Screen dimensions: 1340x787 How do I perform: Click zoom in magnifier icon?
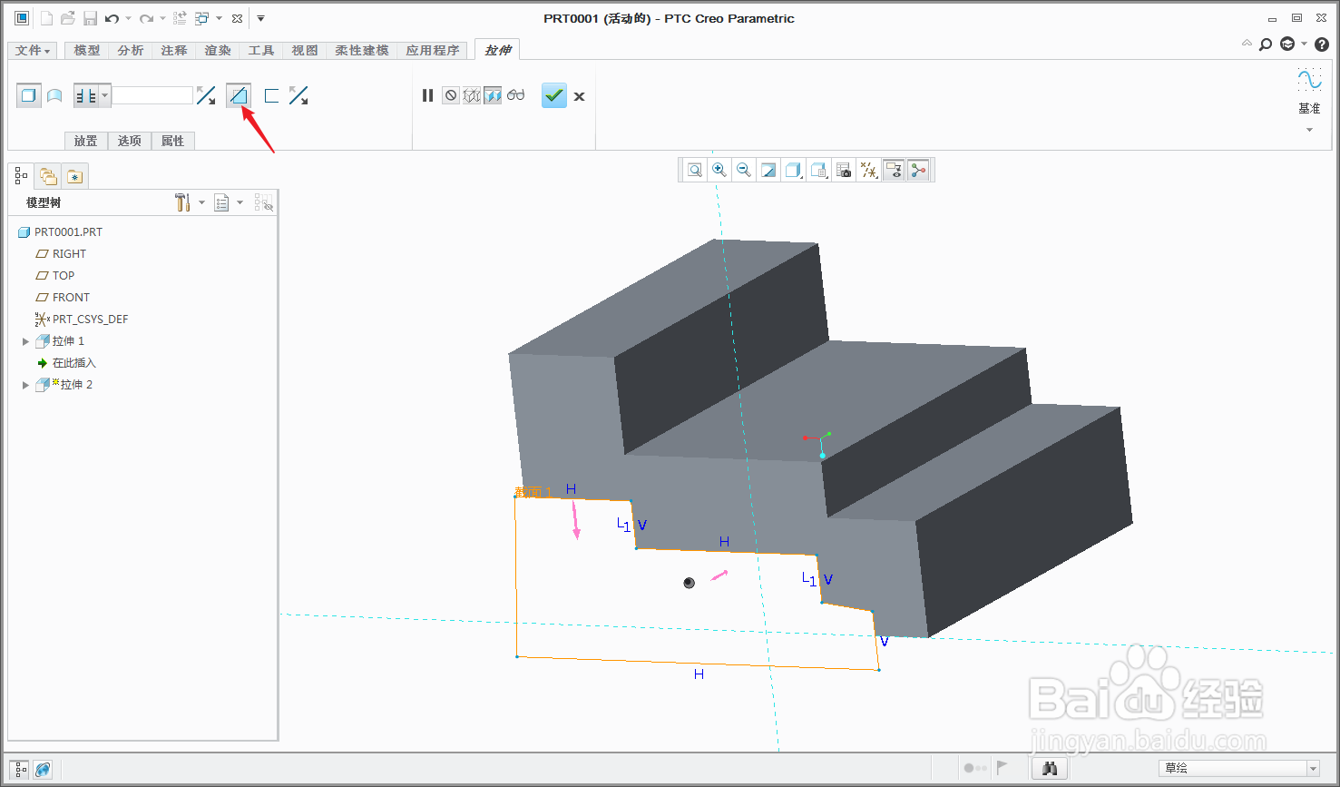719,170
